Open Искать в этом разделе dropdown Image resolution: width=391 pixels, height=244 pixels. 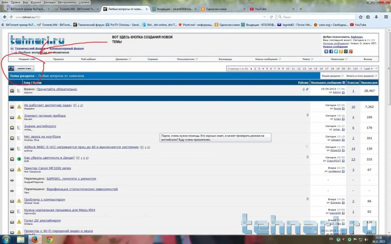(362, 76)
